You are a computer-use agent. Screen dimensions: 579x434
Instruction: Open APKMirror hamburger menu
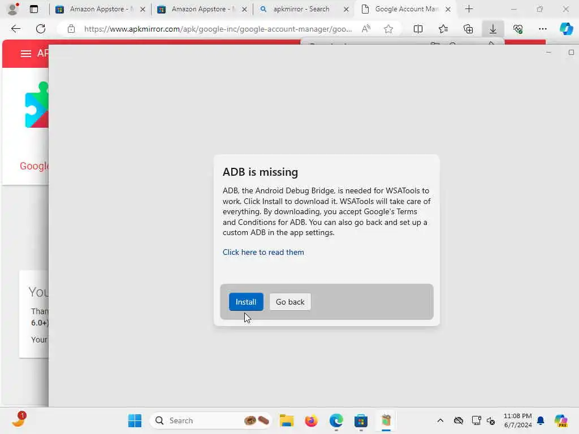pyautogui.click(x=25, y=54)
